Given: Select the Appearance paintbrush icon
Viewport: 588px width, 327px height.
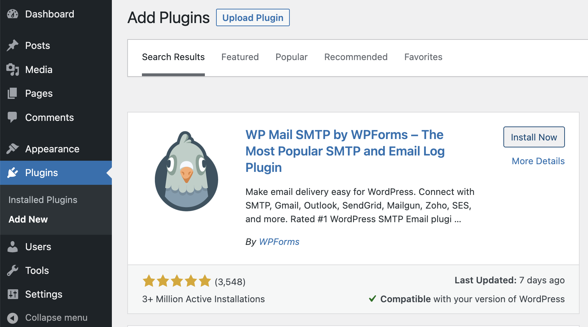Looking at the screenshot, I should click(12, 148).
